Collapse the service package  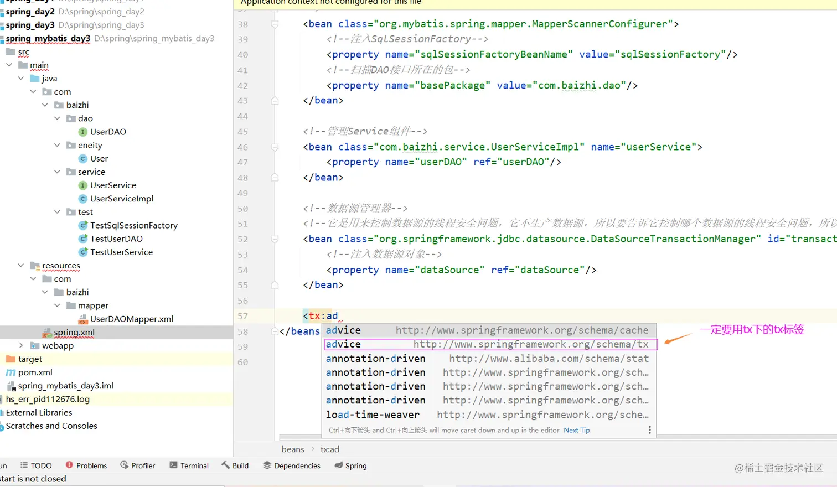[57, 172]
